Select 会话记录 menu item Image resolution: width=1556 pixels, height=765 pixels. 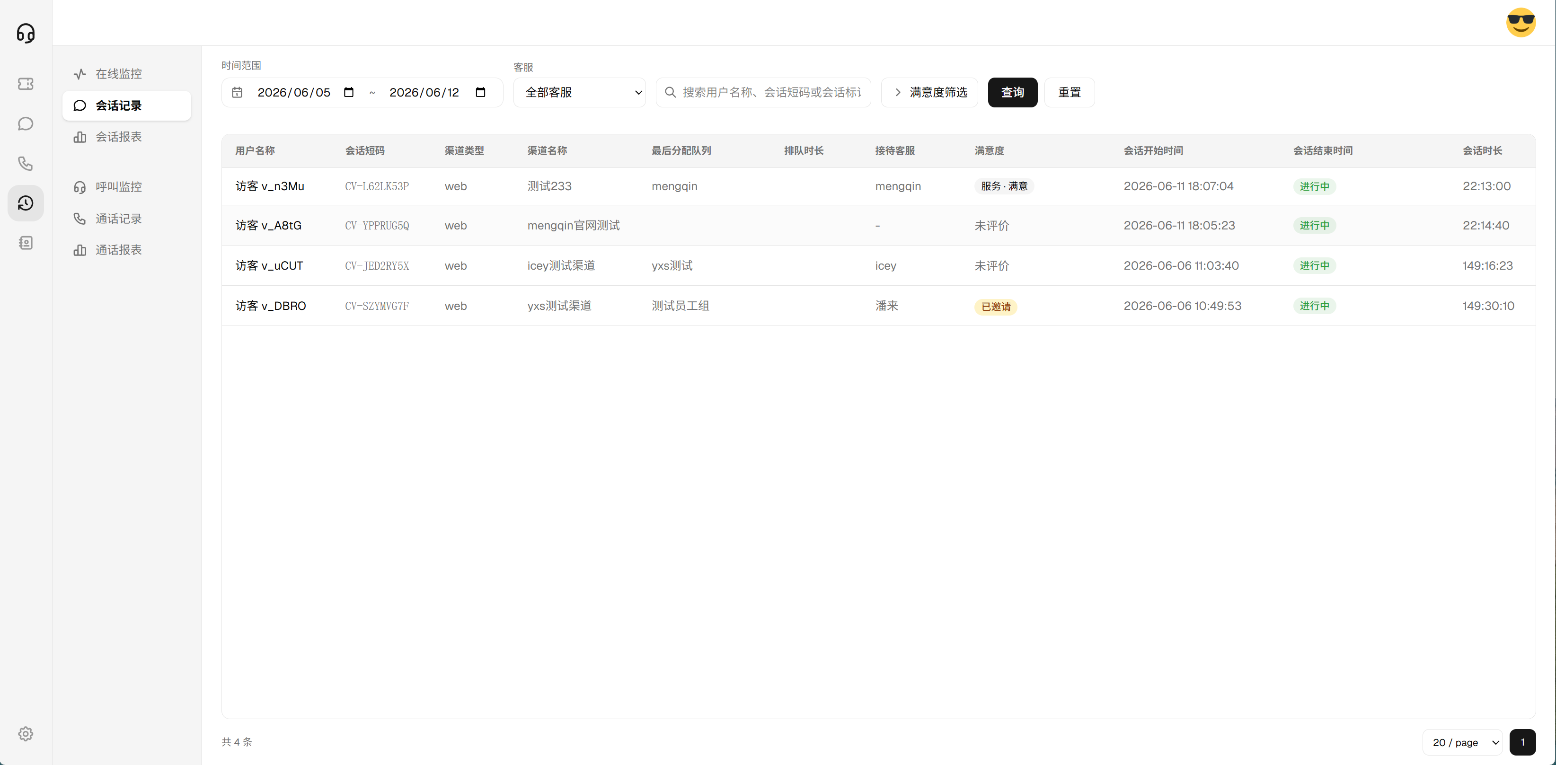127,106
